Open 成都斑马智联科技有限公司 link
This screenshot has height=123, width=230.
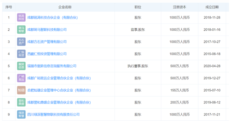point(47,30)
